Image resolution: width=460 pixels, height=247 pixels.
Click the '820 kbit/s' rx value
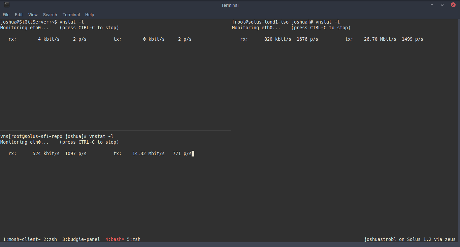coord(278,39)
